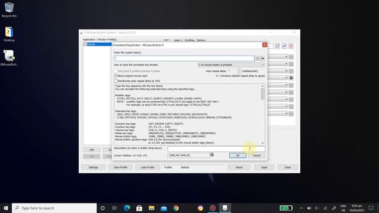Click the copy layer icon in main window
Screen dimensions: 379x213
click(277, 46)
